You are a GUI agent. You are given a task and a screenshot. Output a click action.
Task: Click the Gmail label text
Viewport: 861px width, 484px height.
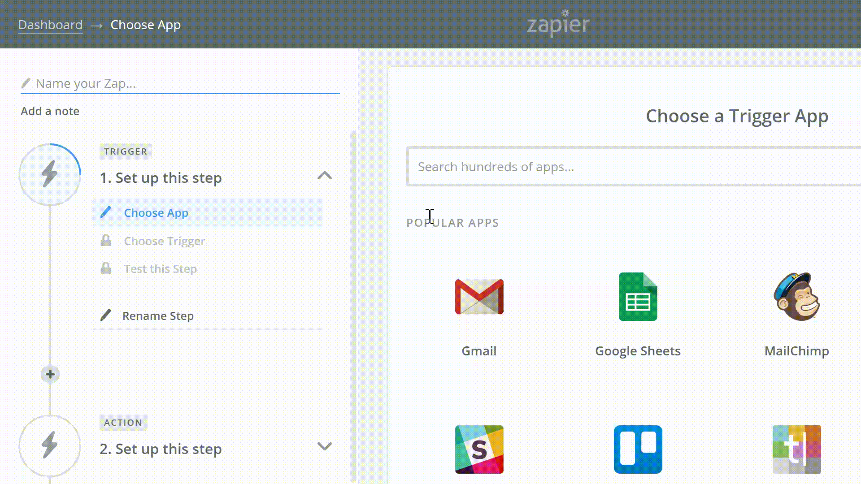coord(479,351)
